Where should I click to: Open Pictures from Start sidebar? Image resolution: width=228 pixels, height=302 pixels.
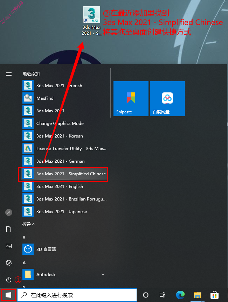(9, 246)
